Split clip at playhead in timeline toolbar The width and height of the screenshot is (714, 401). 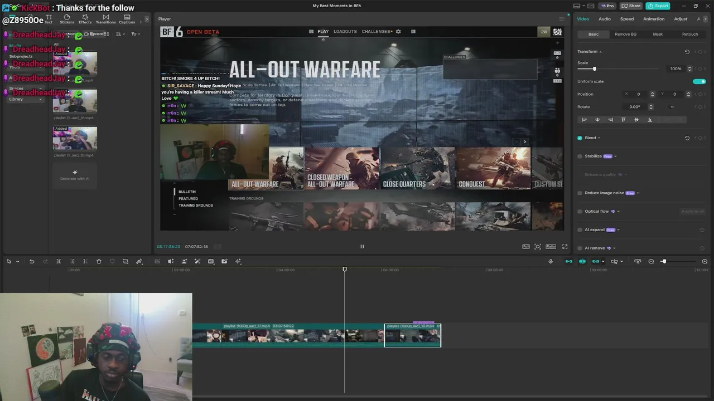click(59, 261)
